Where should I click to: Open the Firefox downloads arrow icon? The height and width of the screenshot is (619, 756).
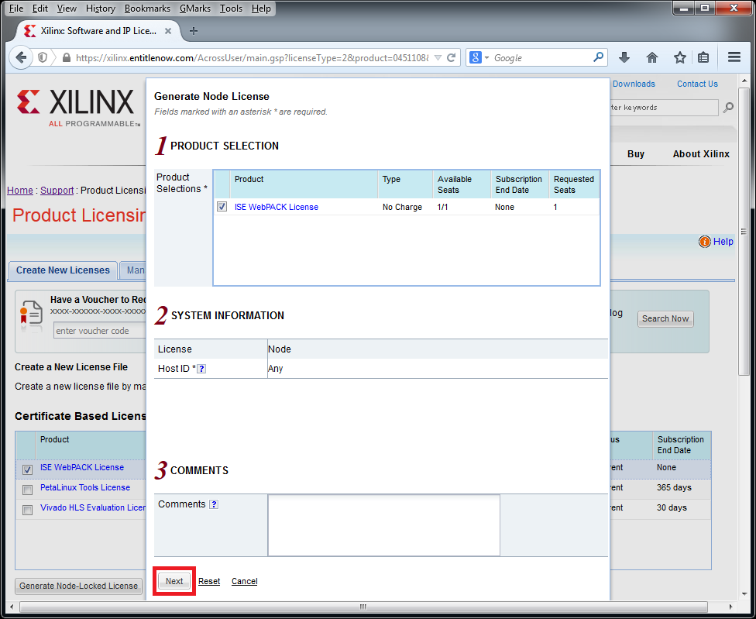pyautogui.click(x=624, y=58)
